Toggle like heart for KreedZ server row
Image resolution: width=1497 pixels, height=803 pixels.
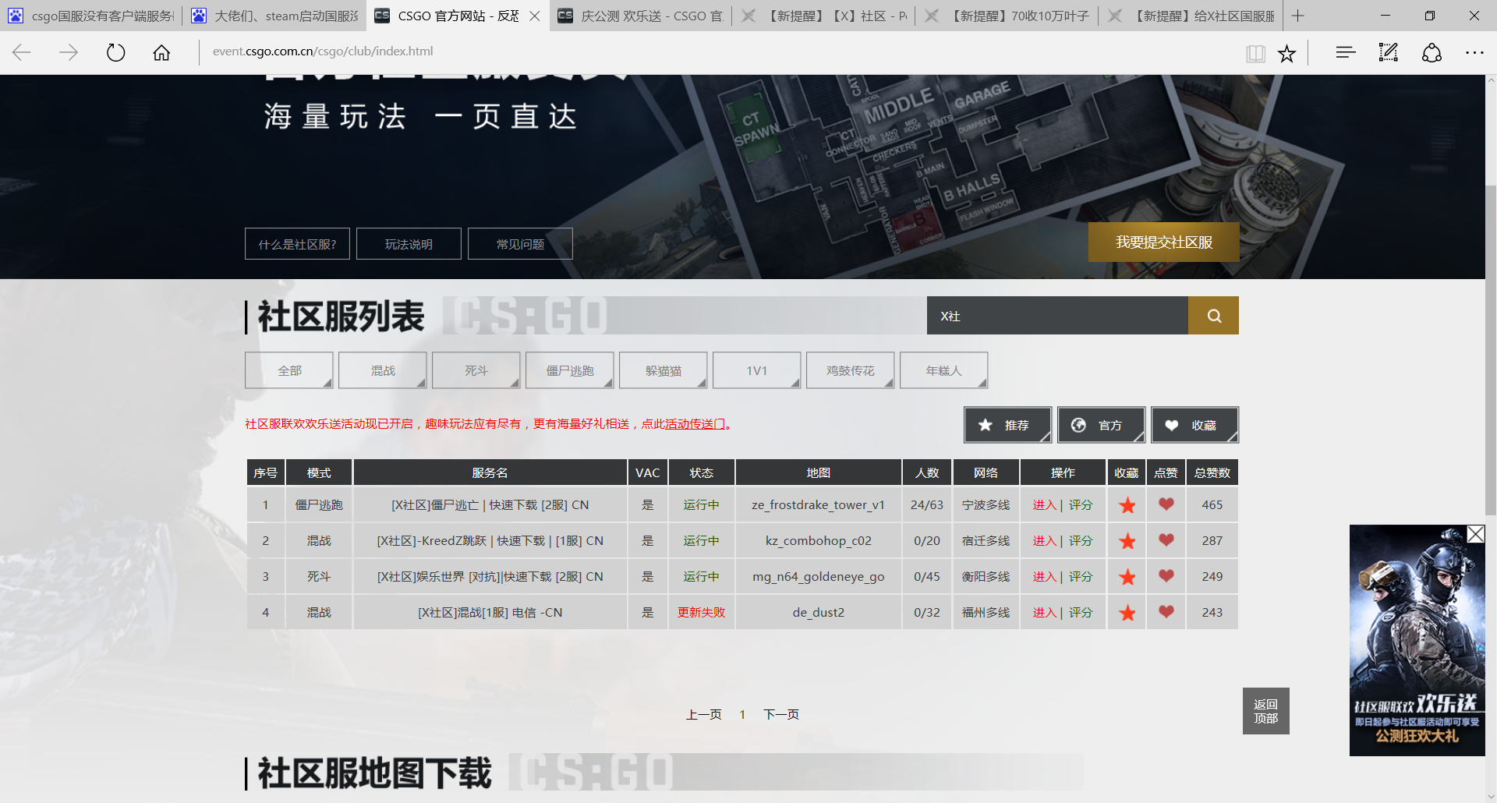(1166, 540)
